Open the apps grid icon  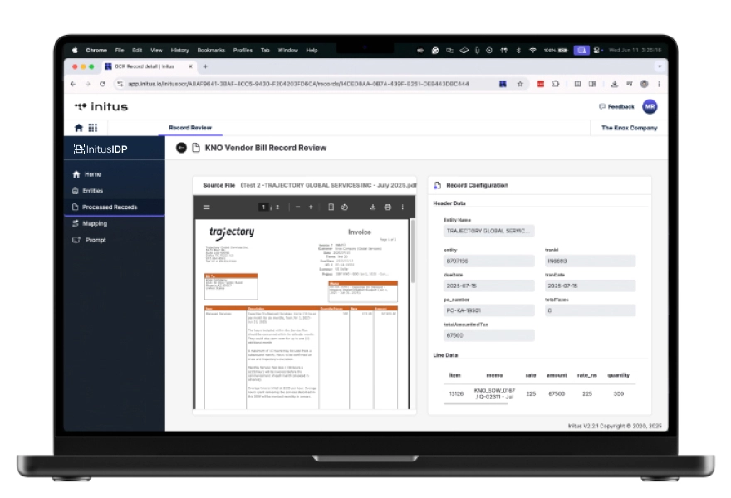[x=92, y=128]
